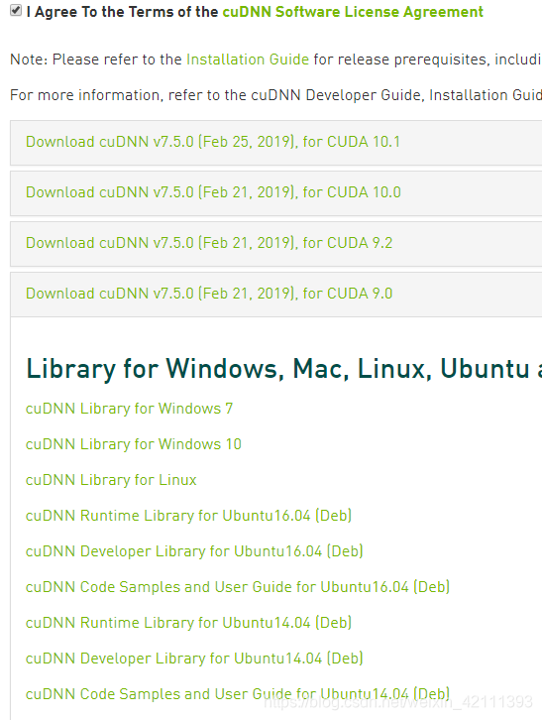The width and height of the screenshot is (542, 720).
Task: Download Developer Library for Ubuntu16.04 Deb
Action: tap(194, 551)
